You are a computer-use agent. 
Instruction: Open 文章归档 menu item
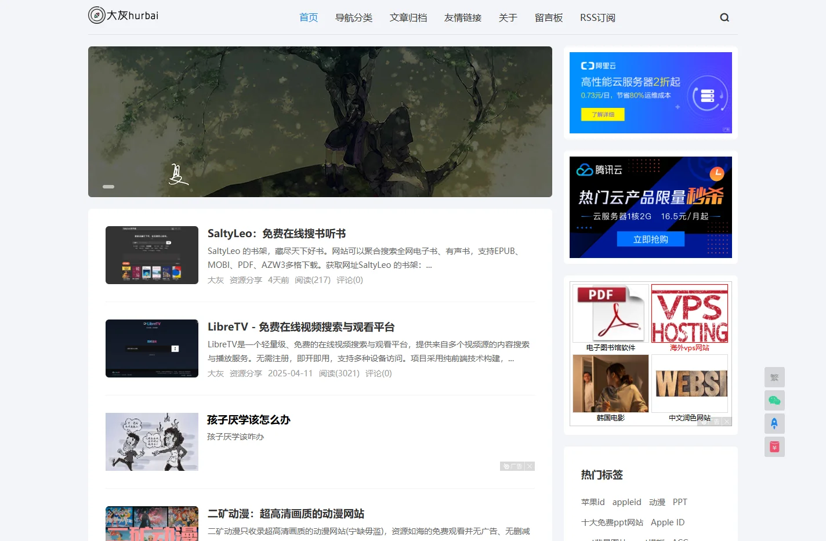(408, 17)
